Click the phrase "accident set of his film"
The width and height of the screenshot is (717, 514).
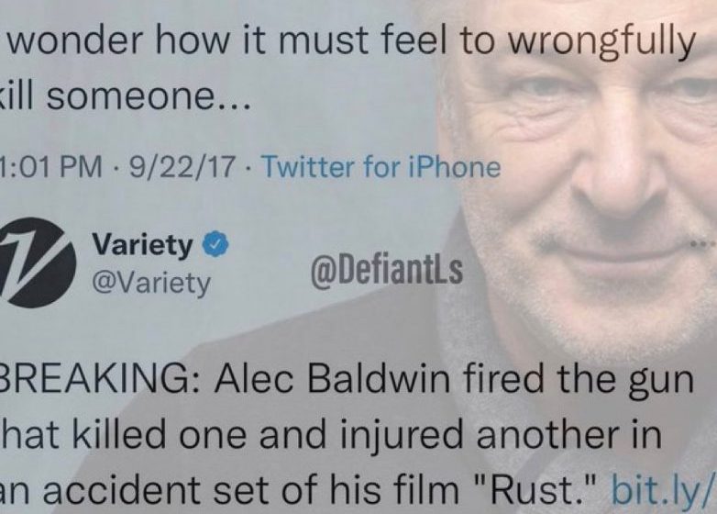pos(251,489)
